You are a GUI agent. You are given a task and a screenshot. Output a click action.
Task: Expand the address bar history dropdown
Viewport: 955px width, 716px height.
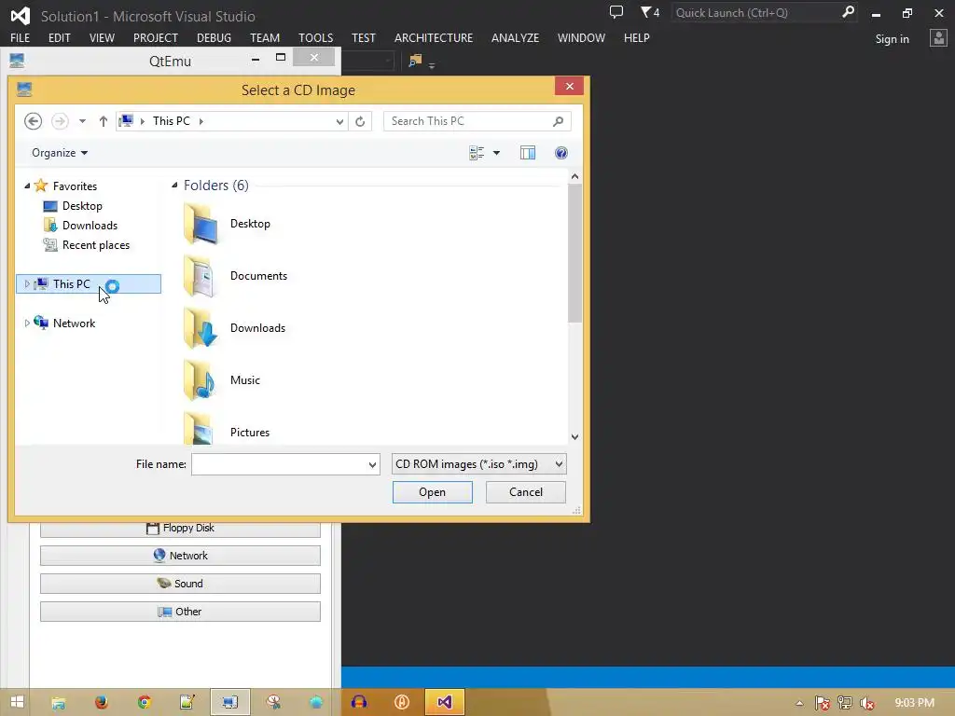tap(339, 121)
